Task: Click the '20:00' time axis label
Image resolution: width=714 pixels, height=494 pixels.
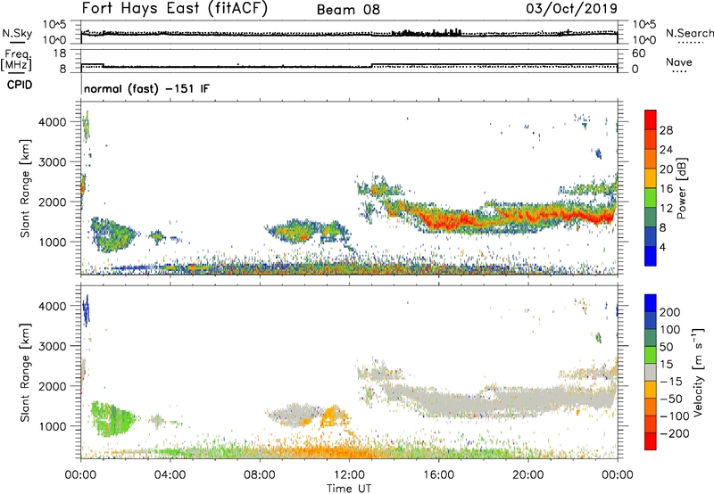Action: 527,475
